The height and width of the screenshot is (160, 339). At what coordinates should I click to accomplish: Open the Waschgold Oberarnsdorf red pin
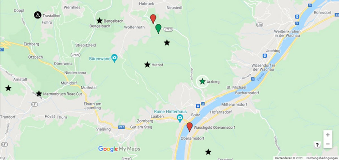[x=190, y=127]
